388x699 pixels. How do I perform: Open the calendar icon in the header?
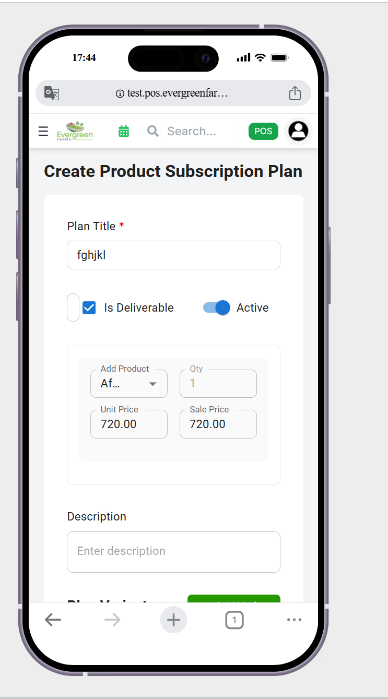(123, 131)
